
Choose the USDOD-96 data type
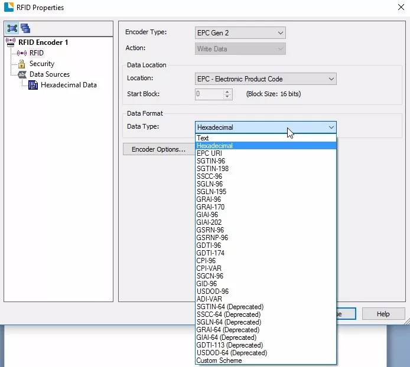coord(212,291)
